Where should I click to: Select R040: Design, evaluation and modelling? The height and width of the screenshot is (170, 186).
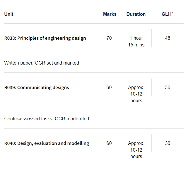point(47,143)
